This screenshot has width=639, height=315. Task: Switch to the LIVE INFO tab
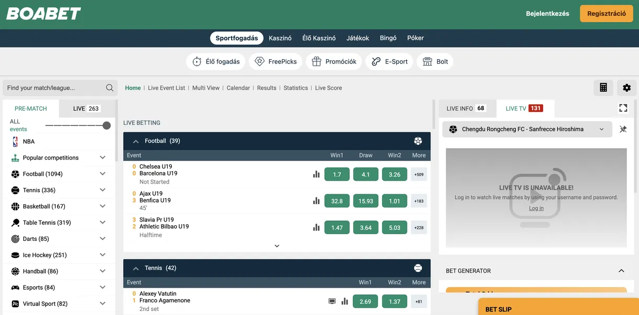466,109
